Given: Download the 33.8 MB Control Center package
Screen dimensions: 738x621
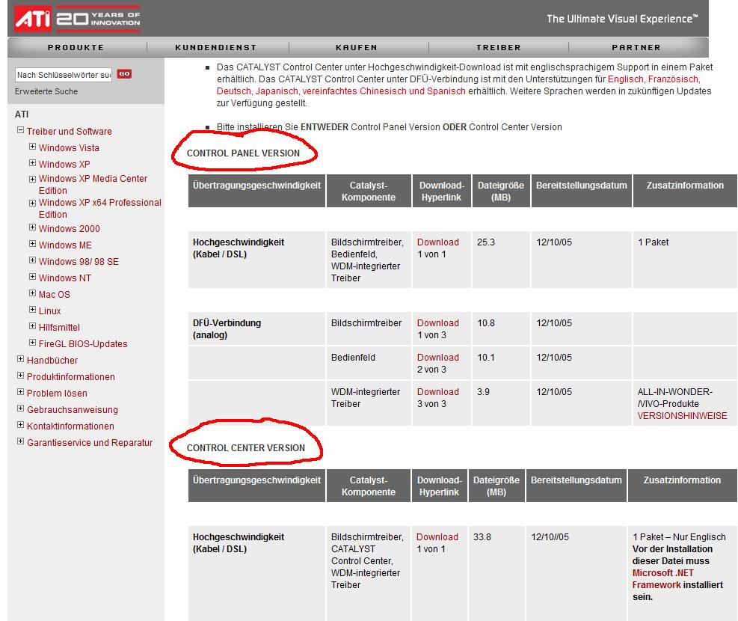Looking at the screenshot, I should [x=437, y=537].
